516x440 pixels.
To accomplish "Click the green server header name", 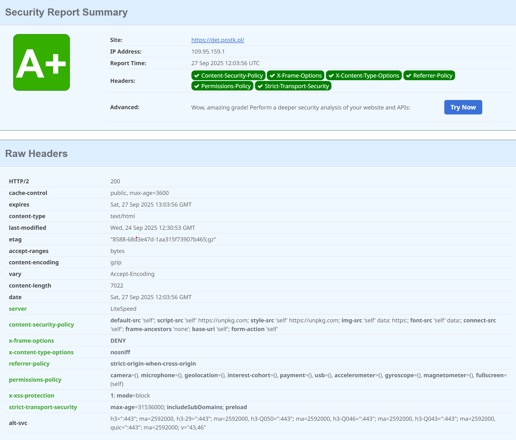I will pos(18,309).
